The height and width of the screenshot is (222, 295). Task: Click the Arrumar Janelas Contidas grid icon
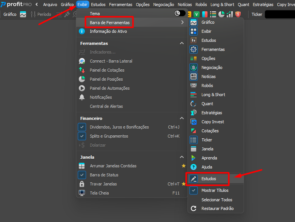pyautogui.click(x=81, y=166)
